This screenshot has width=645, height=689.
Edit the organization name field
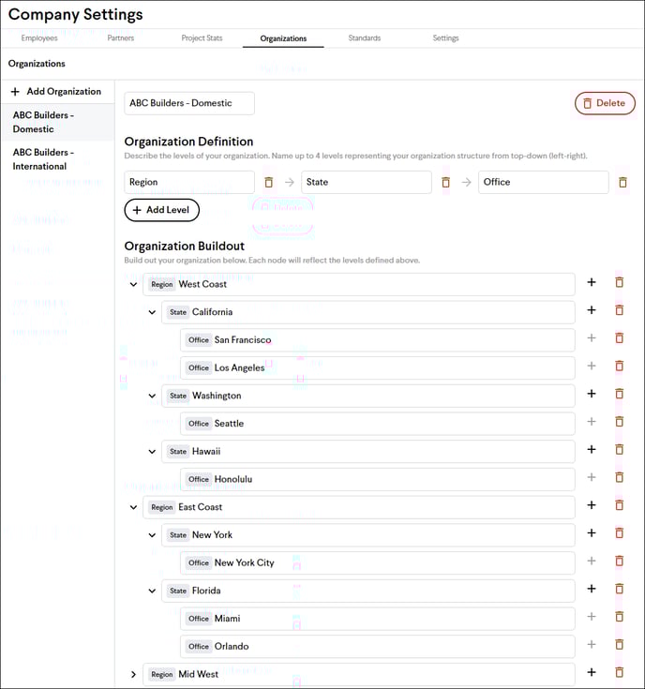click(x=189, y=103)
